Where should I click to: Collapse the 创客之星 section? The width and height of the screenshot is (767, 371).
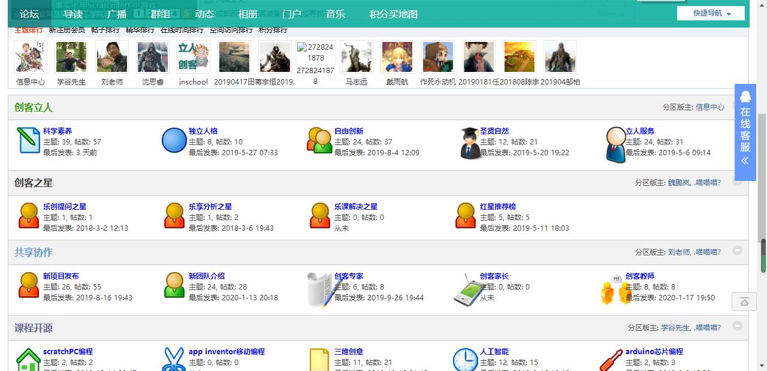pyautogui.click(x=737, y=182)
